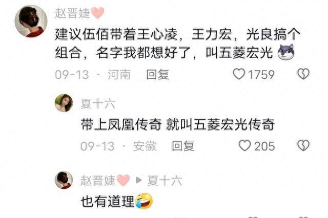Tap the husky emoji in the top comment
Viewport: 328px width, 218px height.
286,52
